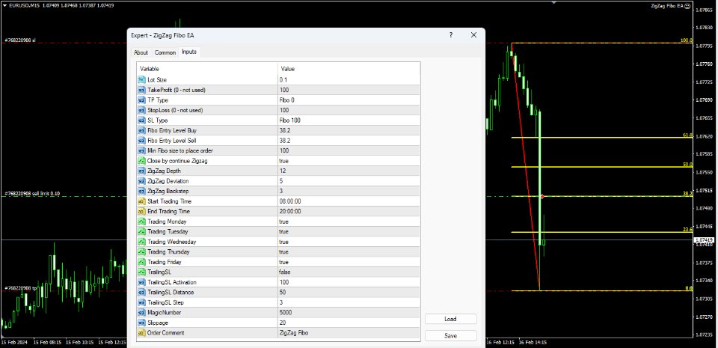Click the Close by continue Zigzag icon
The width and height of the screenshot is (718, 348).
coord(141,161)
